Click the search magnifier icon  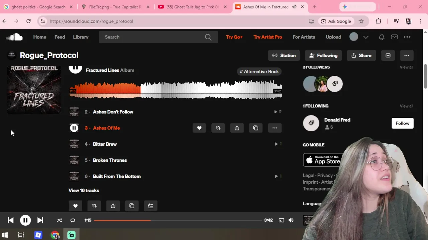click(208, 37)
